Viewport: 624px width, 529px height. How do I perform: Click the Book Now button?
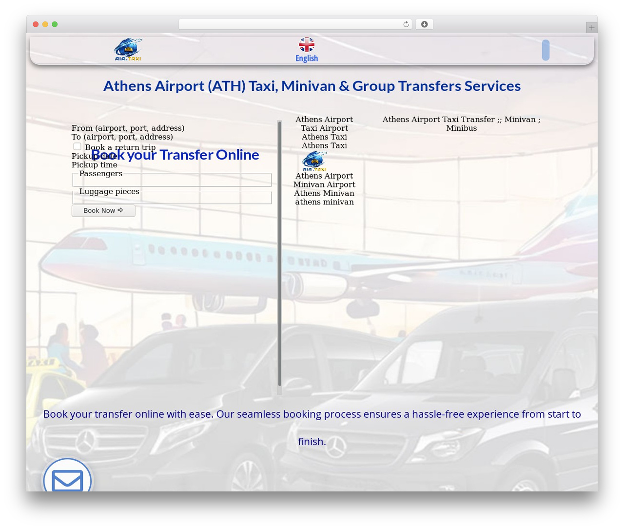pyautogui.click(x=103, y=211)
